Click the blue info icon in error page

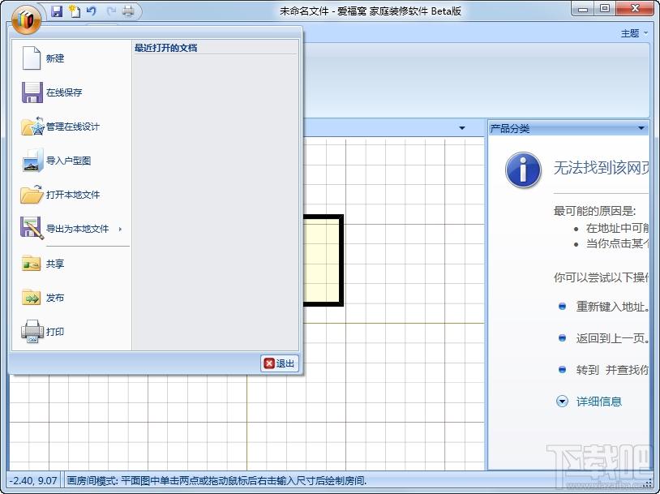pos(523,170)
